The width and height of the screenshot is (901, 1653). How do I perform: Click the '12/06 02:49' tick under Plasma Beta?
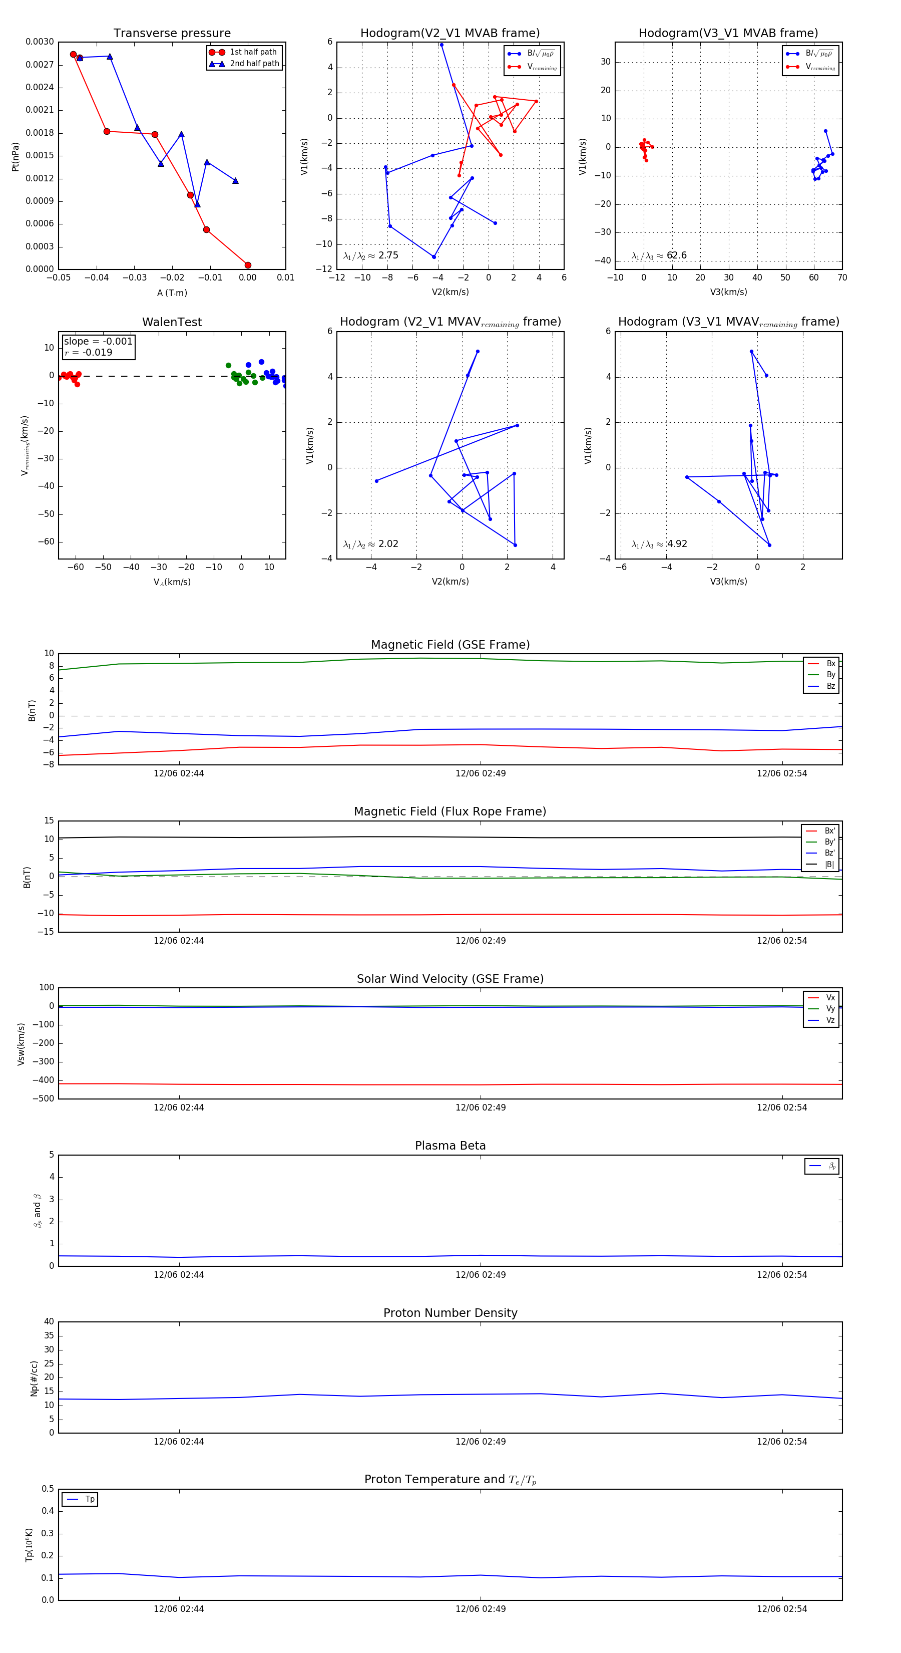[x=481, y=1275]
